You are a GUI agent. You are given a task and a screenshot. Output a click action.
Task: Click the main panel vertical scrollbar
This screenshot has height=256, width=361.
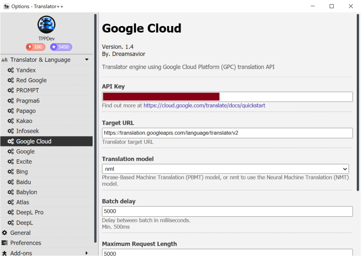coord(358,102)
